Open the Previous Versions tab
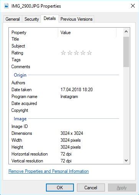139x195 pixels. [x=77, y=19]
